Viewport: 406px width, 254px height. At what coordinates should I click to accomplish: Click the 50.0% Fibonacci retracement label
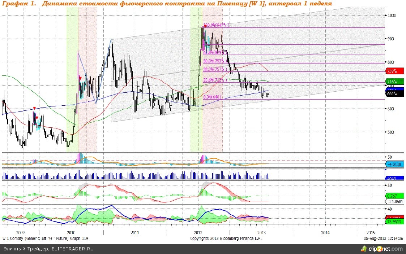click(x=215, y=61)
